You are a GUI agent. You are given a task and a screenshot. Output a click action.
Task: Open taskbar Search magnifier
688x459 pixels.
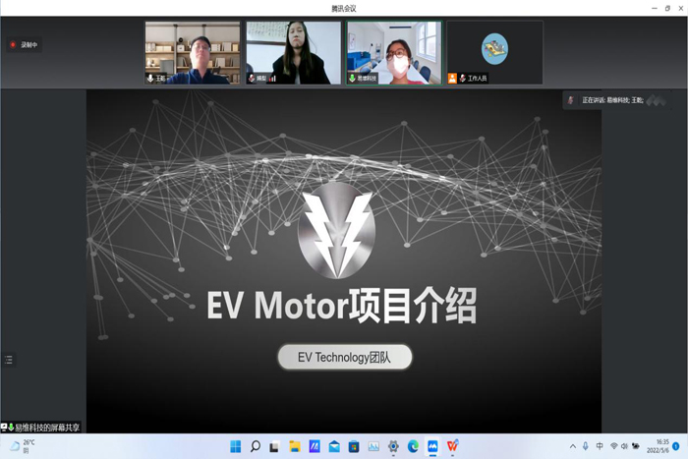(256, 446)
